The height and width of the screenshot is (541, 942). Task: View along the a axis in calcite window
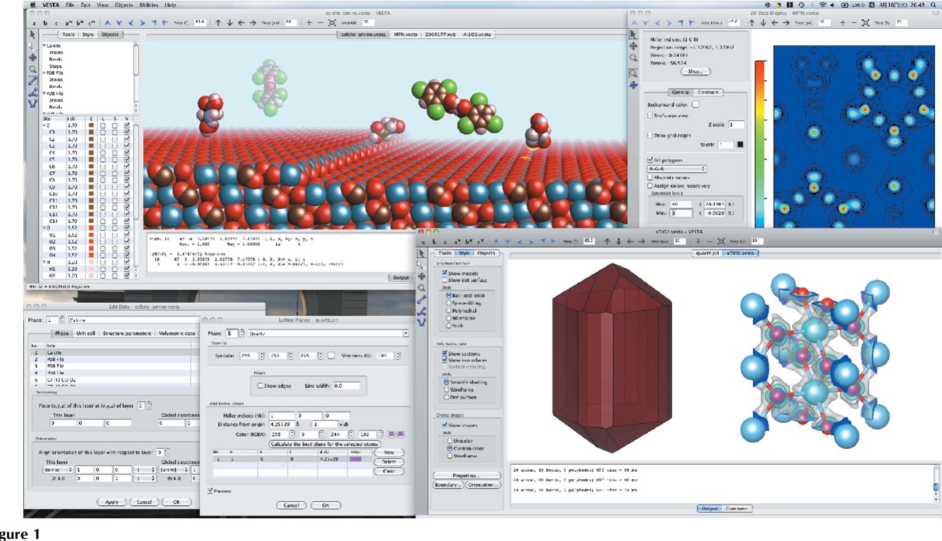(x=34, y=22)
